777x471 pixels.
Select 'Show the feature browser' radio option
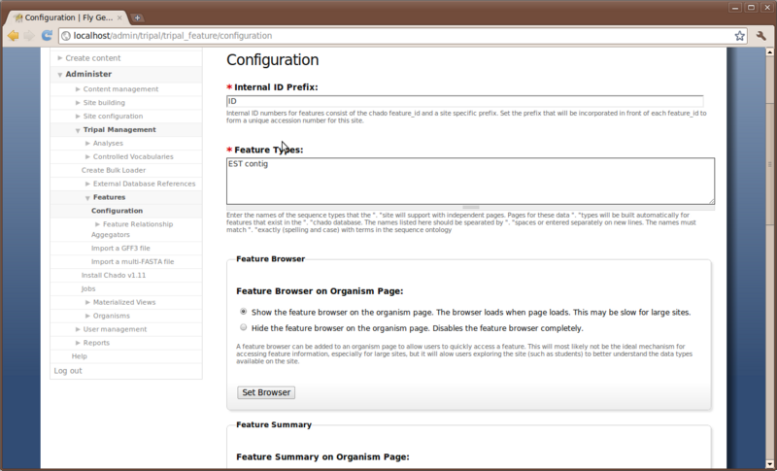[244, 312]
